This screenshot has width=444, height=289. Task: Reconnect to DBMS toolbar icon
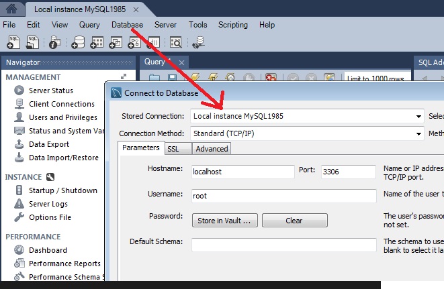click(198, 42)
